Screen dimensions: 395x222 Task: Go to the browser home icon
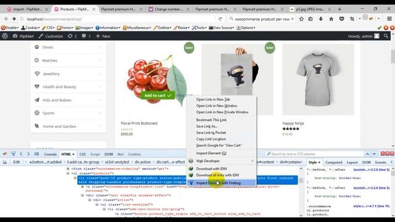[331, 19]
